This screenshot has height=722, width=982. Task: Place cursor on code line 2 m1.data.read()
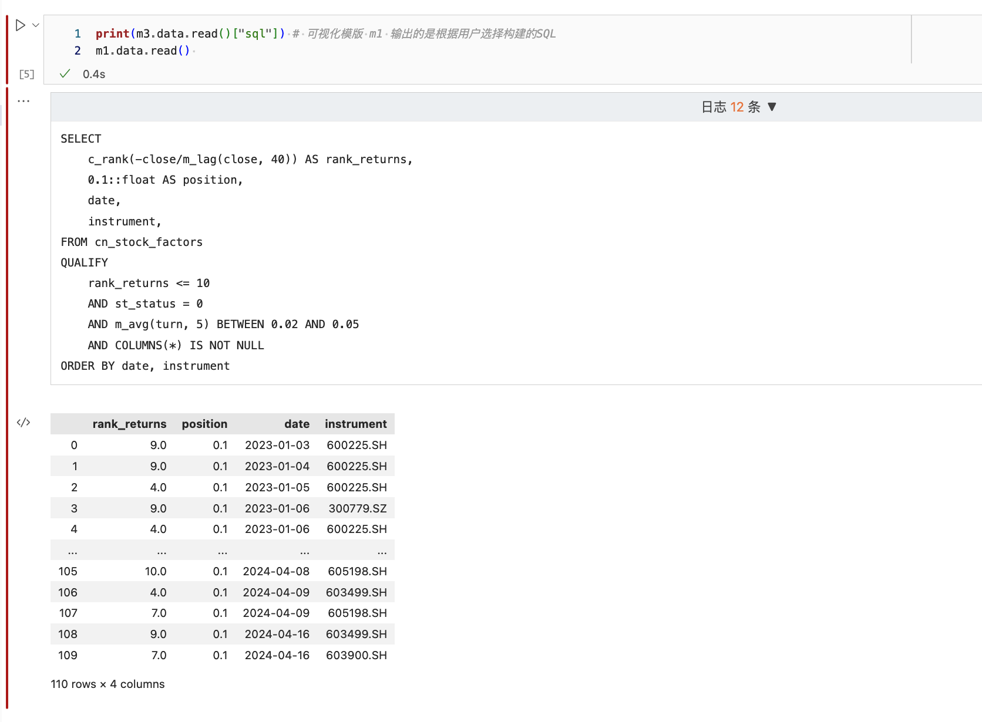pyautogui.click(x=142, y=51)
